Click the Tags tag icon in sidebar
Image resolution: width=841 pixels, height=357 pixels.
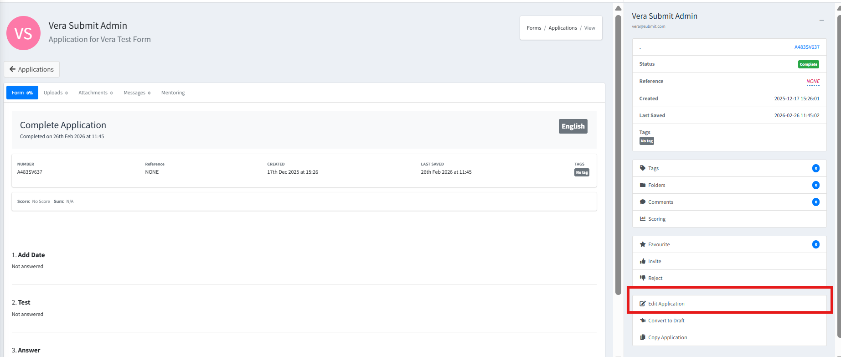643,168
